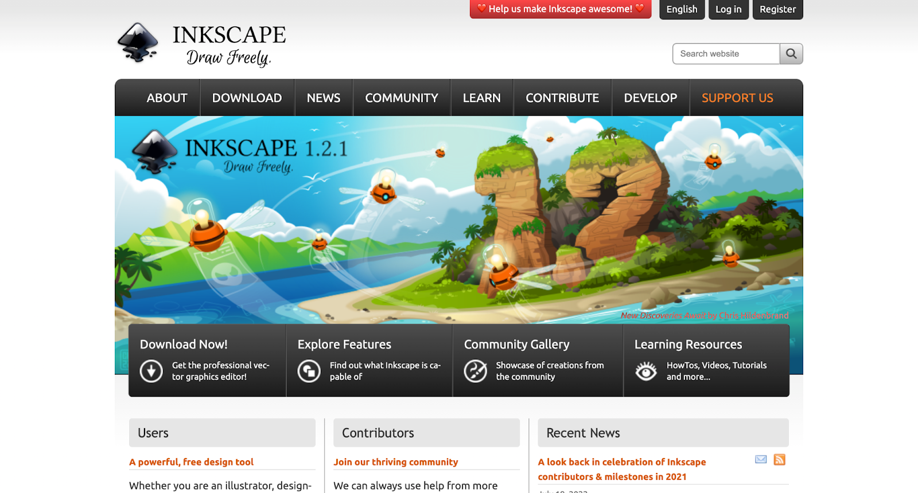918x493 pixels.
Task: Subscribe via the orange RSS feed icon
Action: point(779,460)
